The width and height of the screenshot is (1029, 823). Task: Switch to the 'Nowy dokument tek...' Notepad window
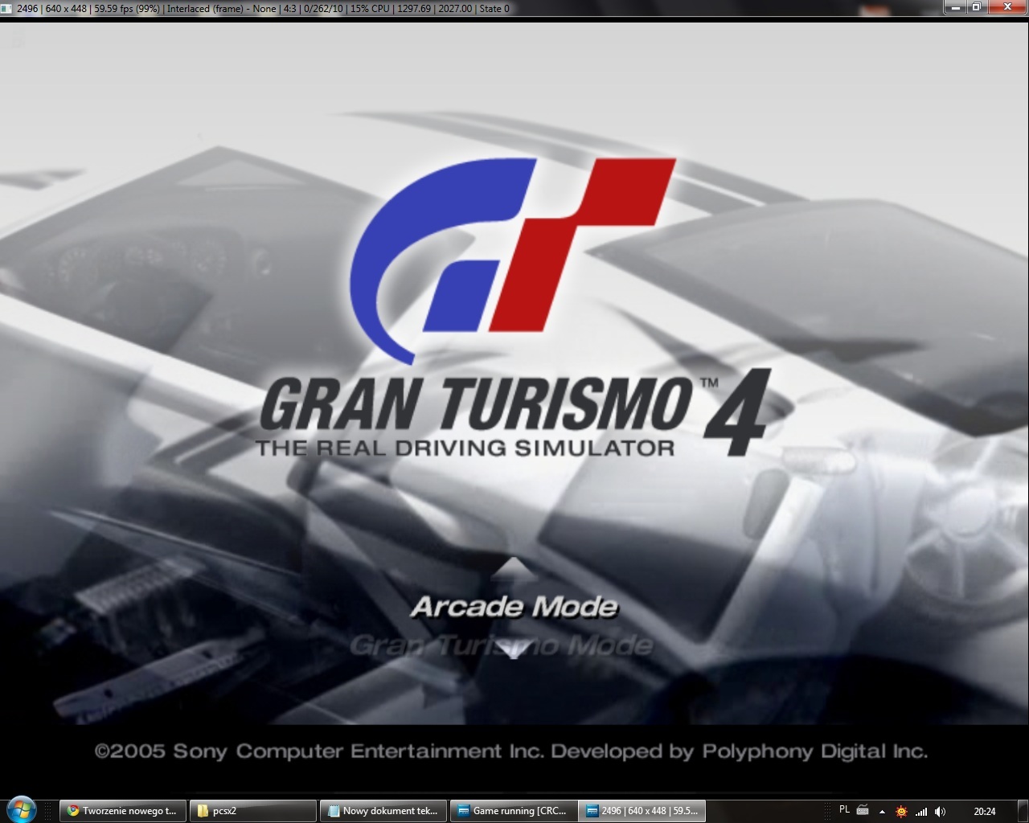click(x=383, y=811)
